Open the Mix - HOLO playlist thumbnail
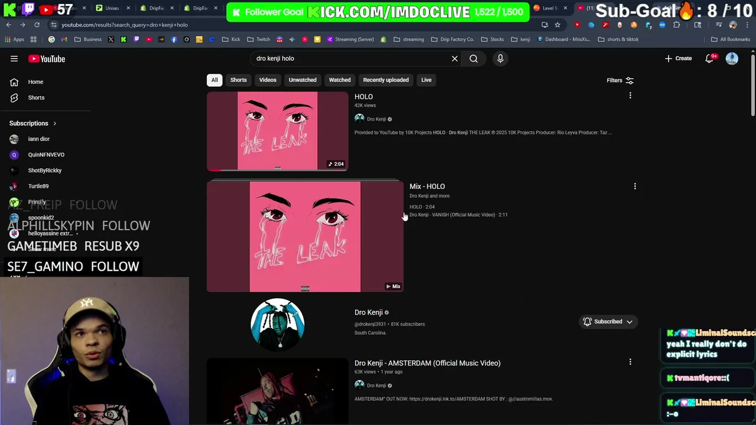 coord(305,236)
